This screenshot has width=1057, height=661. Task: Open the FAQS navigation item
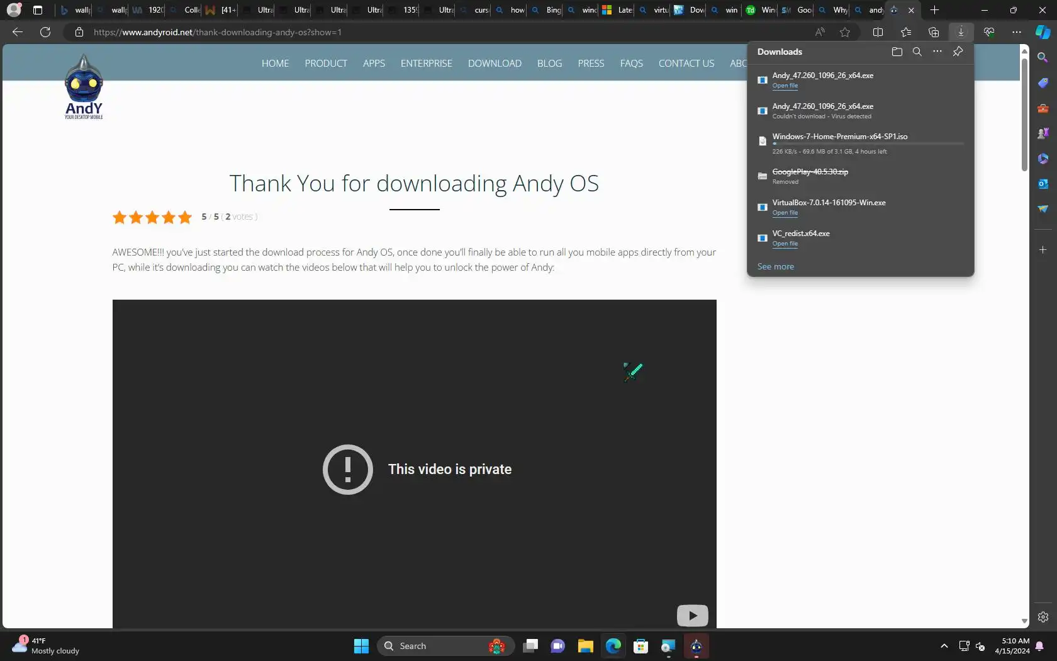(632, 63)
